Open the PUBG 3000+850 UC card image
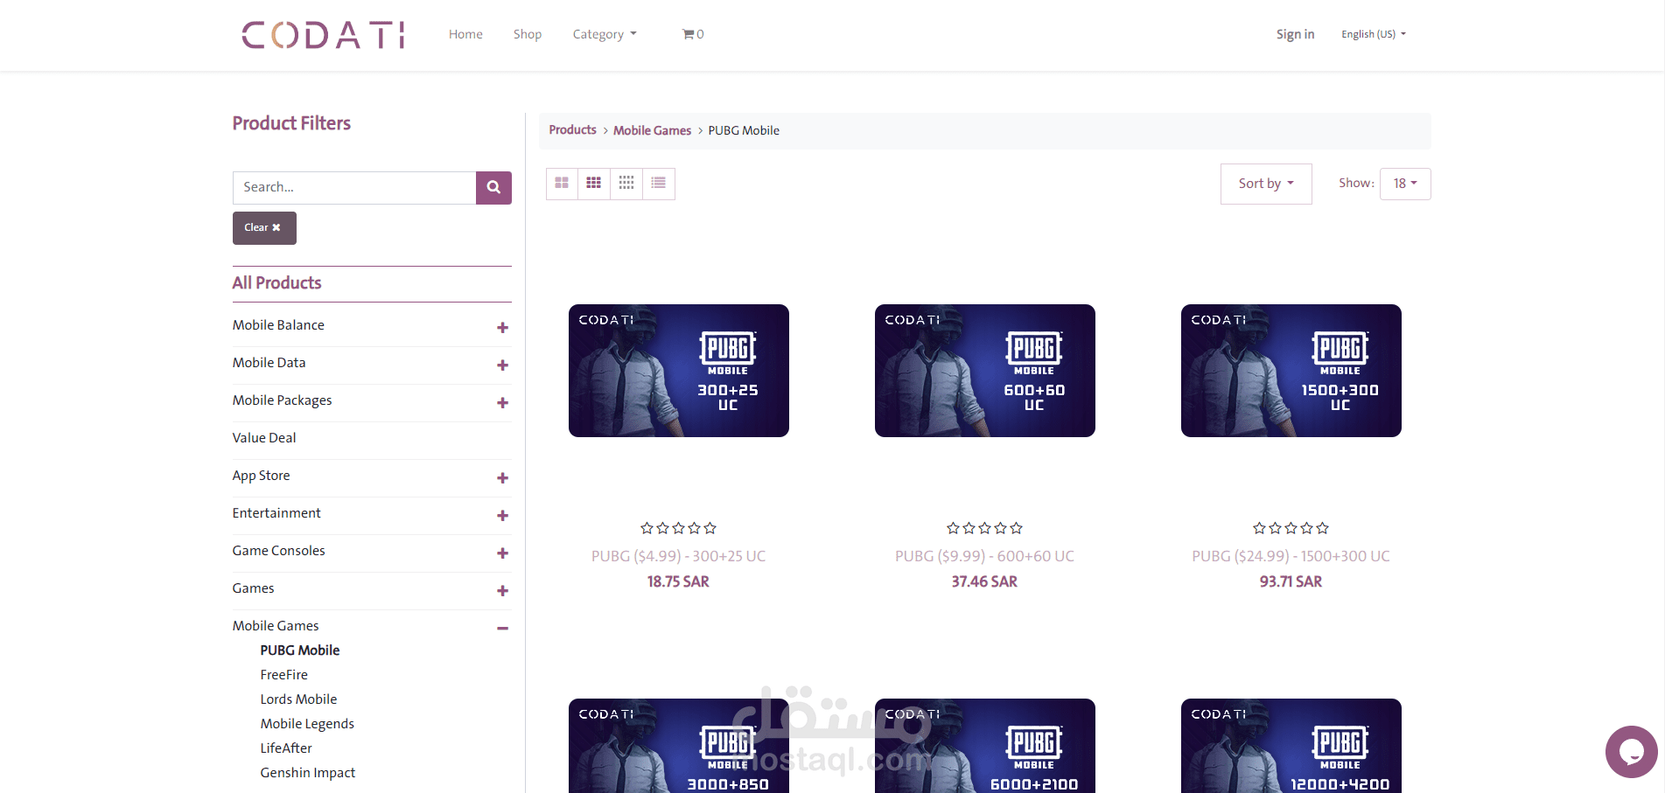 pos(679,746)
